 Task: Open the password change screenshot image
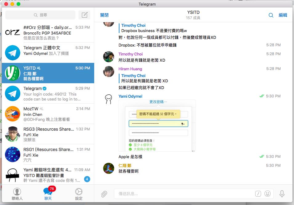pos(157,125)
